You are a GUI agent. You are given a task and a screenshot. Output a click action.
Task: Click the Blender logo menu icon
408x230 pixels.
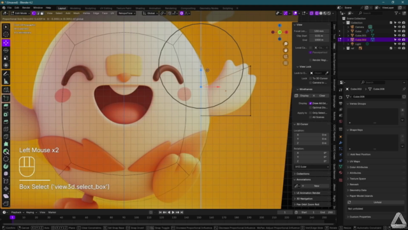coord(4,8)
